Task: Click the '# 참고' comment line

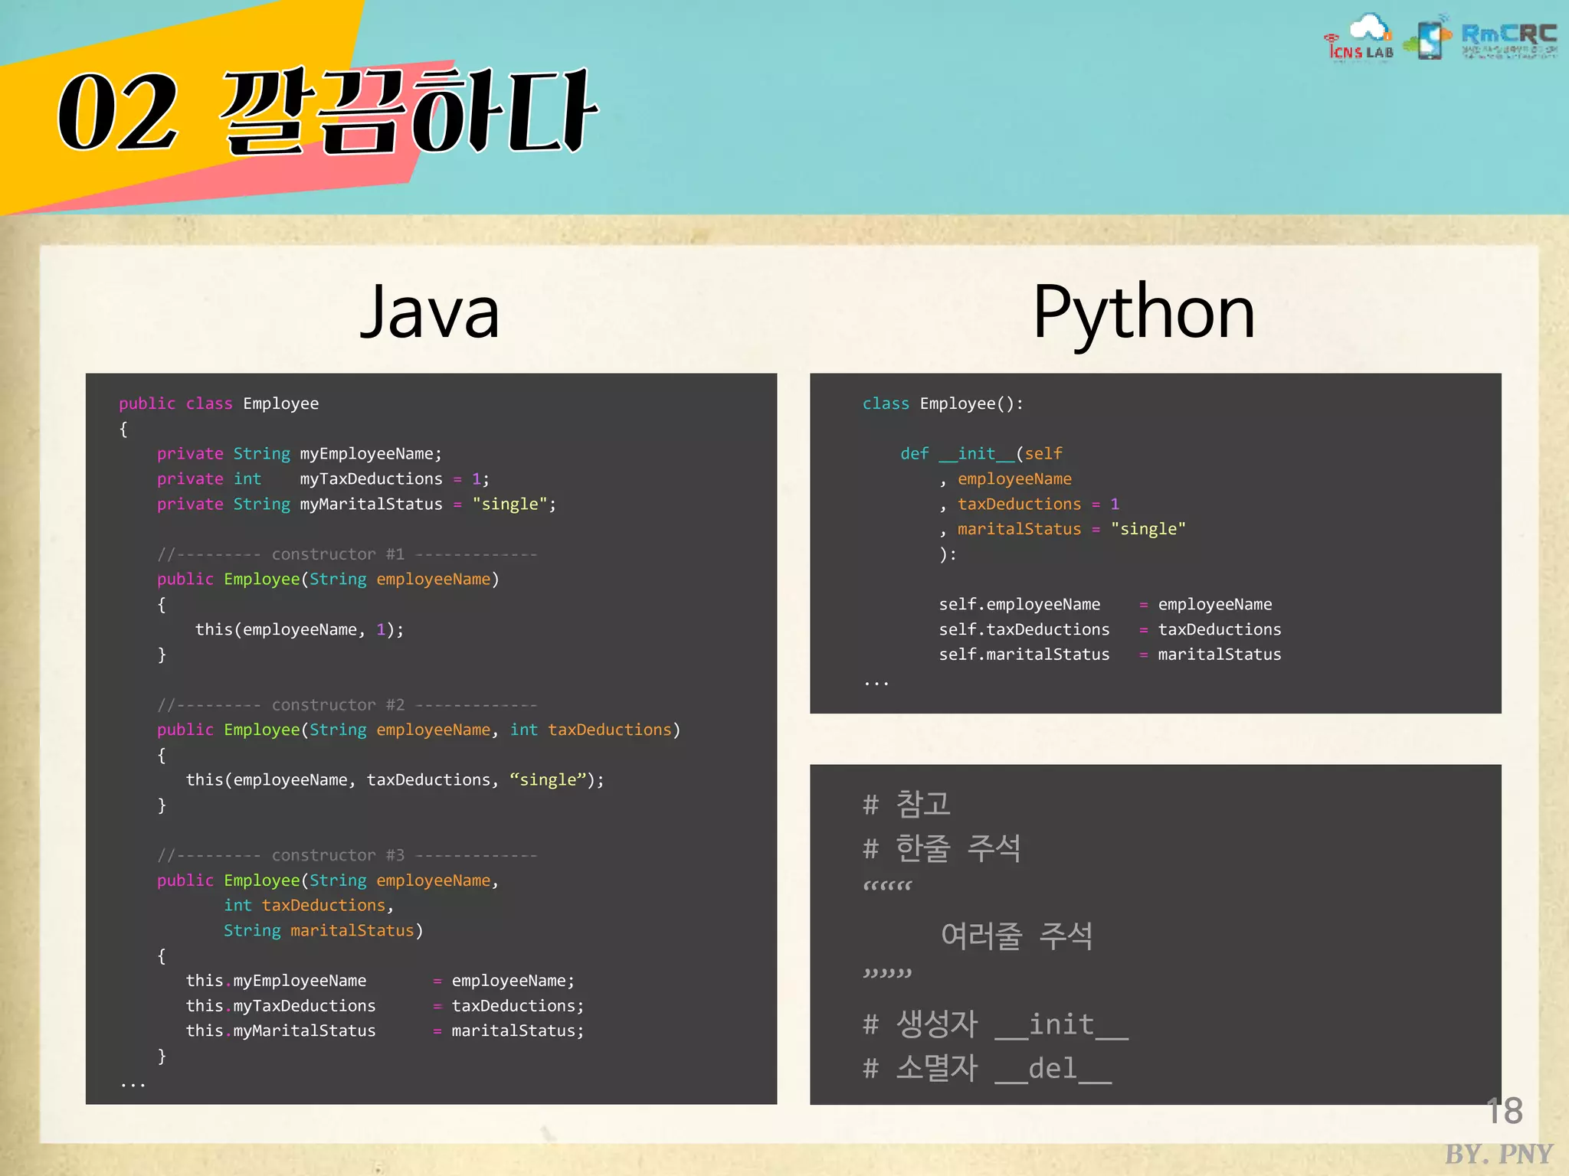Action: [x=906, y=804]
